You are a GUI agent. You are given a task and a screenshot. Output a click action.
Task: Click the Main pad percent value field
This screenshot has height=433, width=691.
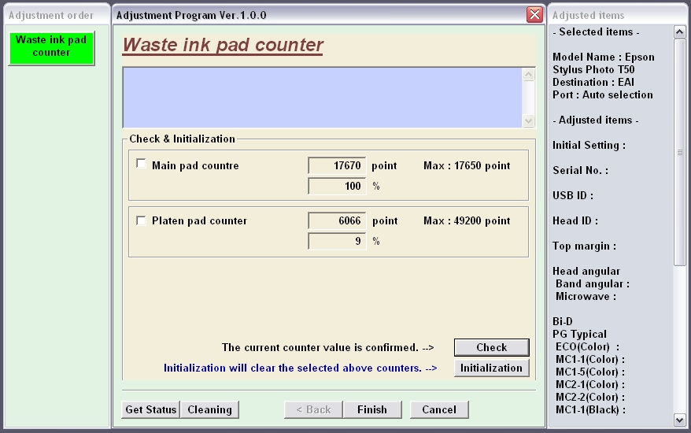(337, 186)
